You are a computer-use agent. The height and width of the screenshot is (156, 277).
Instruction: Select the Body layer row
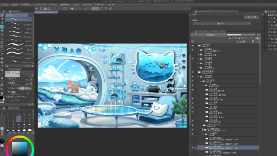coord(232,103)
